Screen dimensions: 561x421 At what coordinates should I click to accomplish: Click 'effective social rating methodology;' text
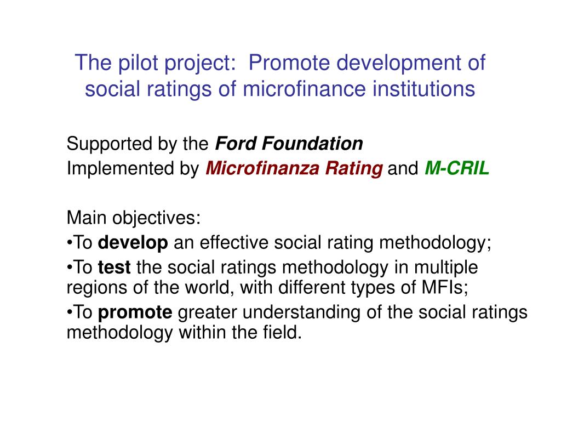[345, 243]
